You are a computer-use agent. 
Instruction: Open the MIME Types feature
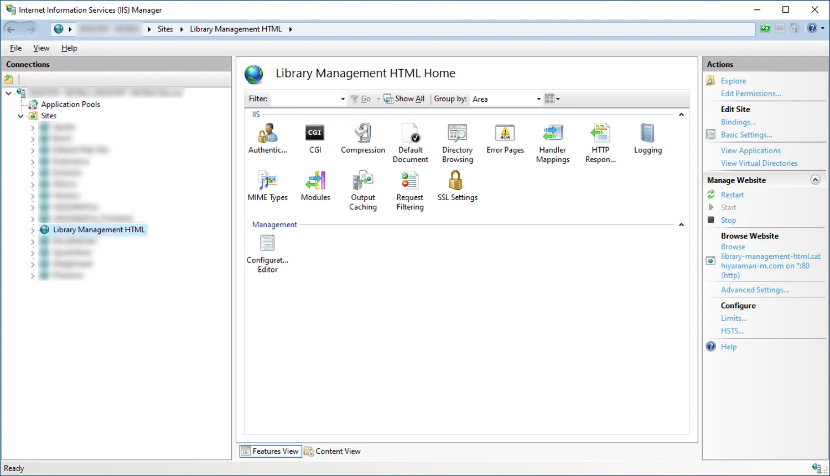coord(268,186)
